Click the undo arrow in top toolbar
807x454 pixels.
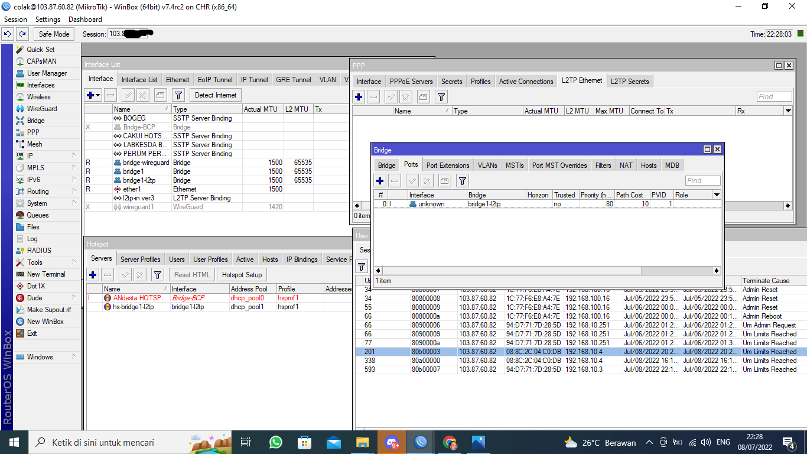[x=8, y=34]
